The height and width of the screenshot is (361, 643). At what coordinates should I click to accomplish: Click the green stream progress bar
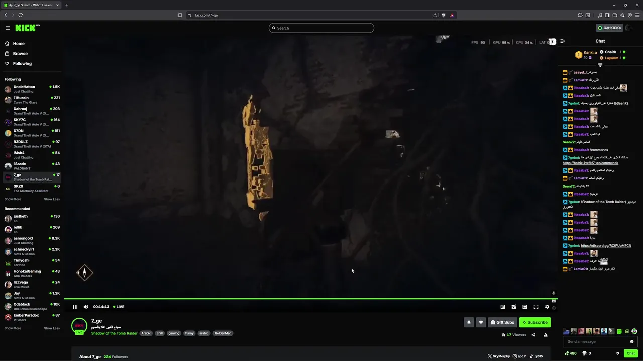310,299
